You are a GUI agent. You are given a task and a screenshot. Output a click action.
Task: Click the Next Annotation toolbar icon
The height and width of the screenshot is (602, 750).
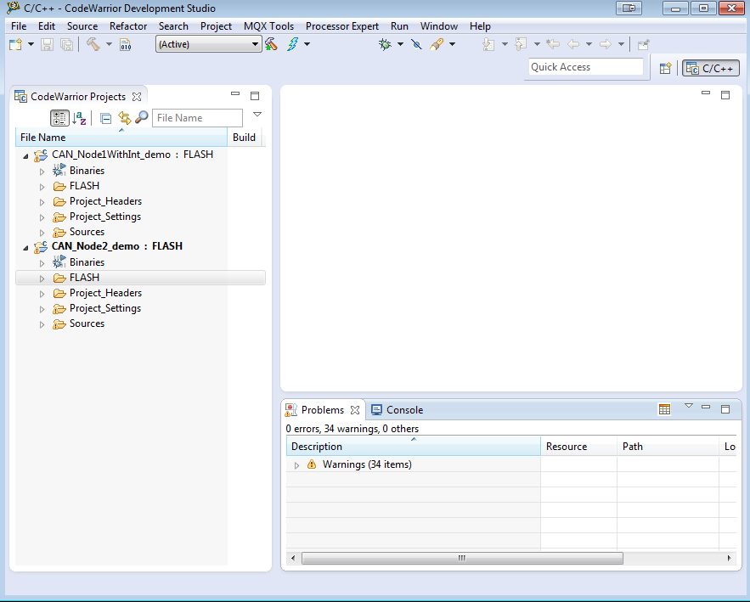click(x=488, y=44)
